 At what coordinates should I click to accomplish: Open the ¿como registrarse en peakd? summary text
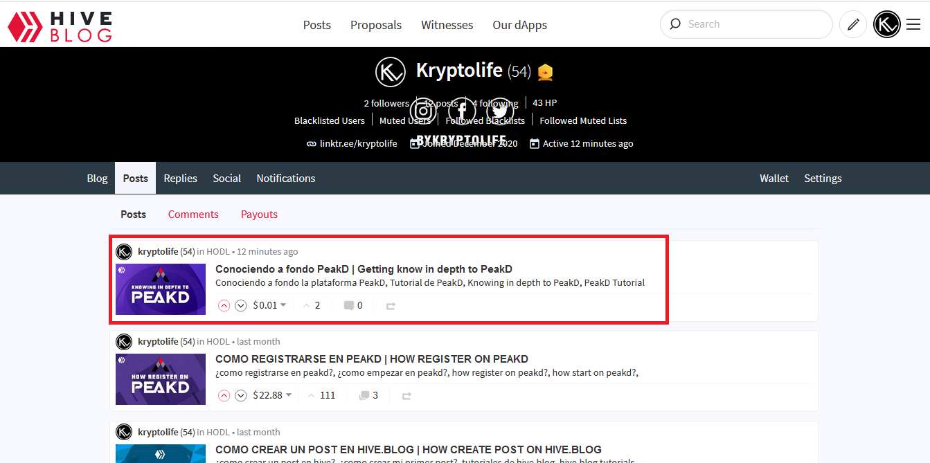tap(427, 372)
